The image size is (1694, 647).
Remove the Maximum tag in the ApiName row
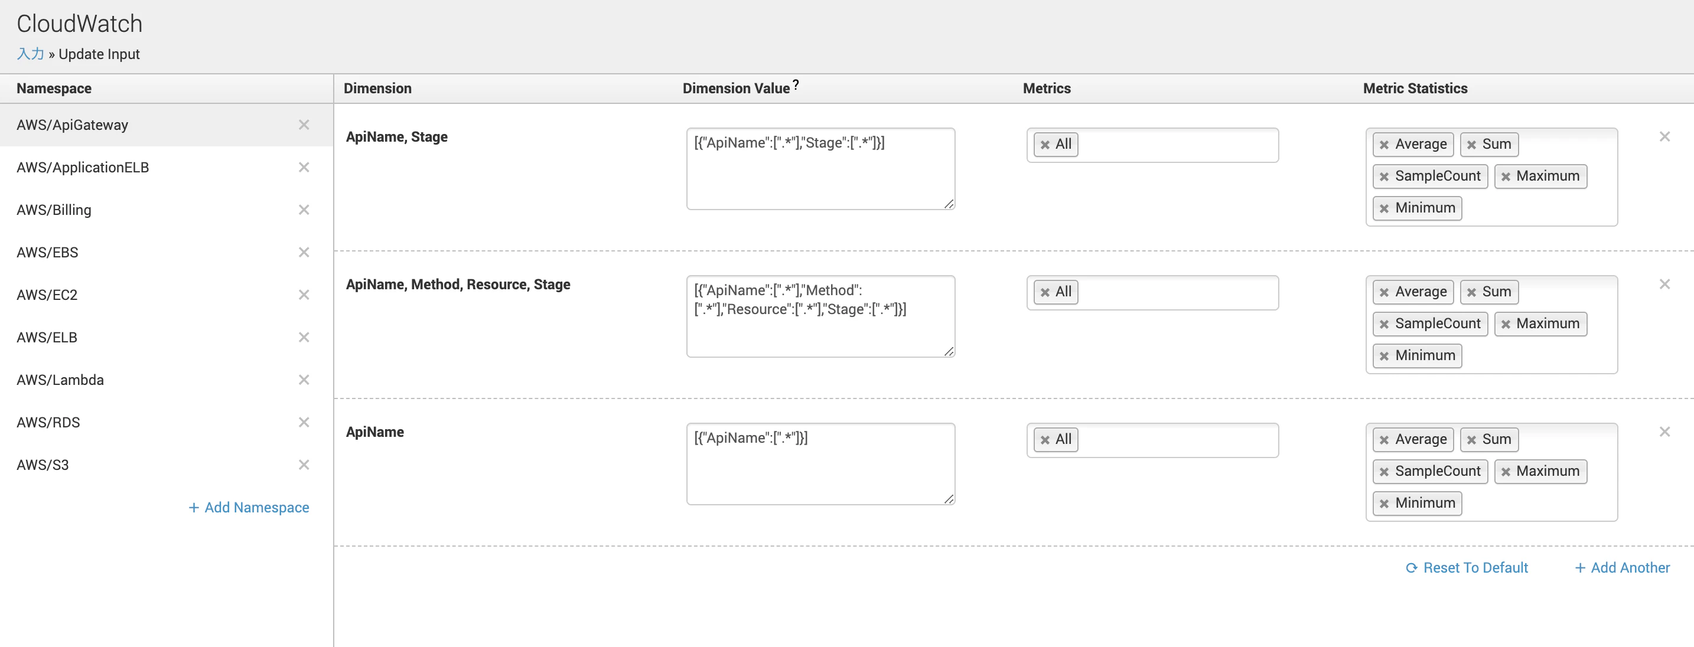pos(1505,472)
